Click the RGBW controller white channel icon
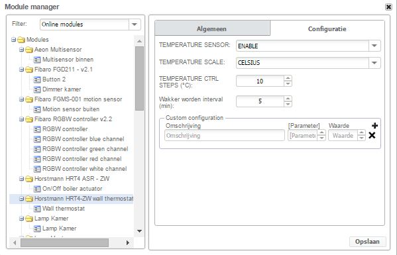Screen dimensions: 397x255 click(37, 169)
